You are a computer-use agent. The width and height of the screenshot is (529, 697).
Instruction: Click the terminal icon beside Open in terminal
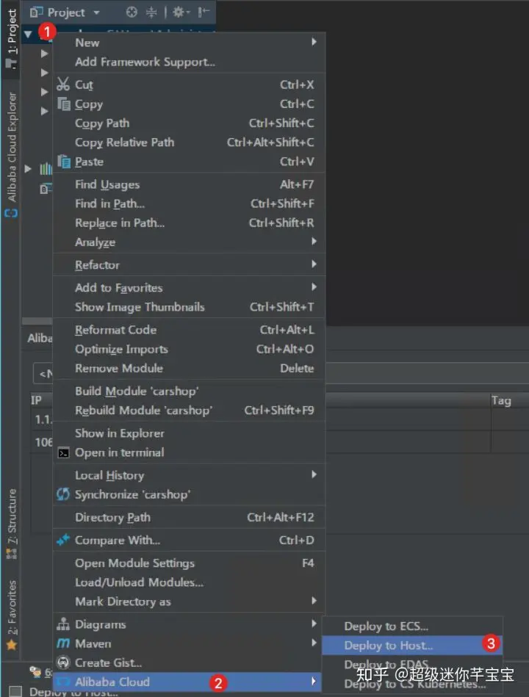64,453
